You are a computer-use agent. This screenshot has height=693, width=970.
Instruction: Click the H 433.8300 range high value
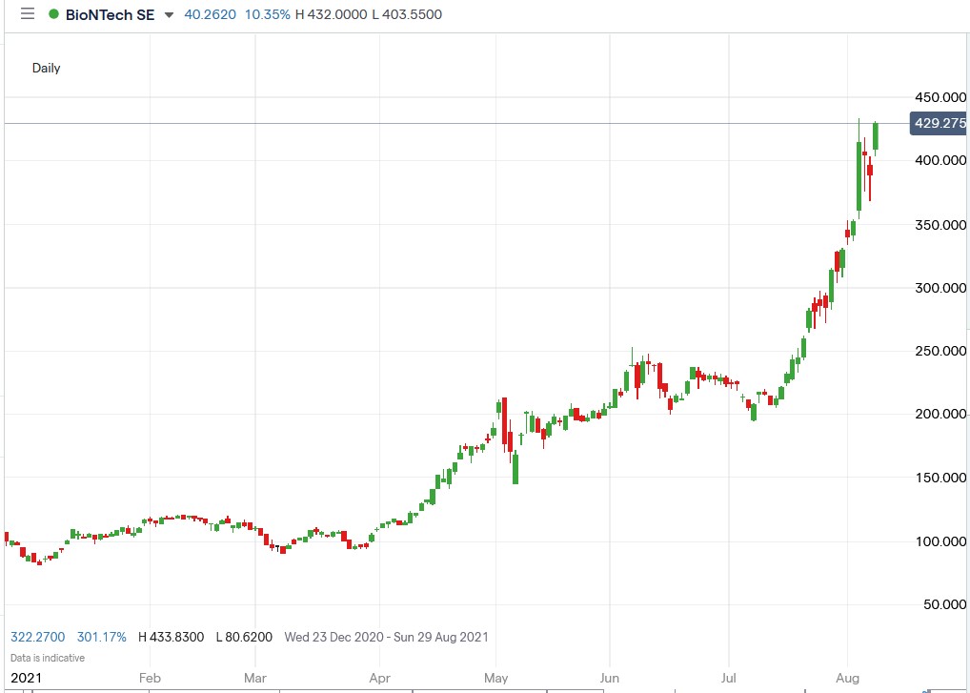pyautogui.click(x=171, y=637)
